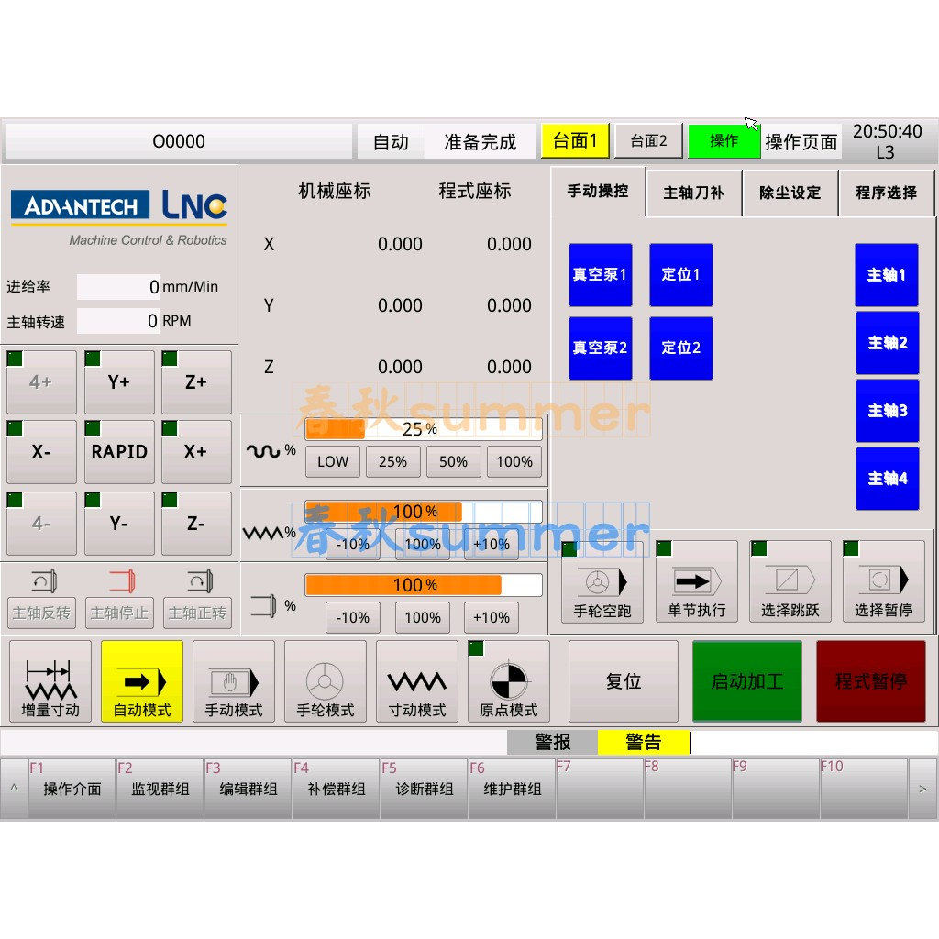
Task: Click 复位 reset button
Action: click(x=624, y=681)
